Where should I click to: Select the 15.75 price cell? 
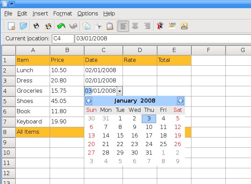tap(67, 91)
